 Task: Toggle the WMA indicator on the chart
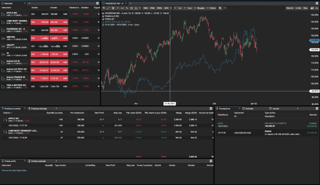click(159, 8)
